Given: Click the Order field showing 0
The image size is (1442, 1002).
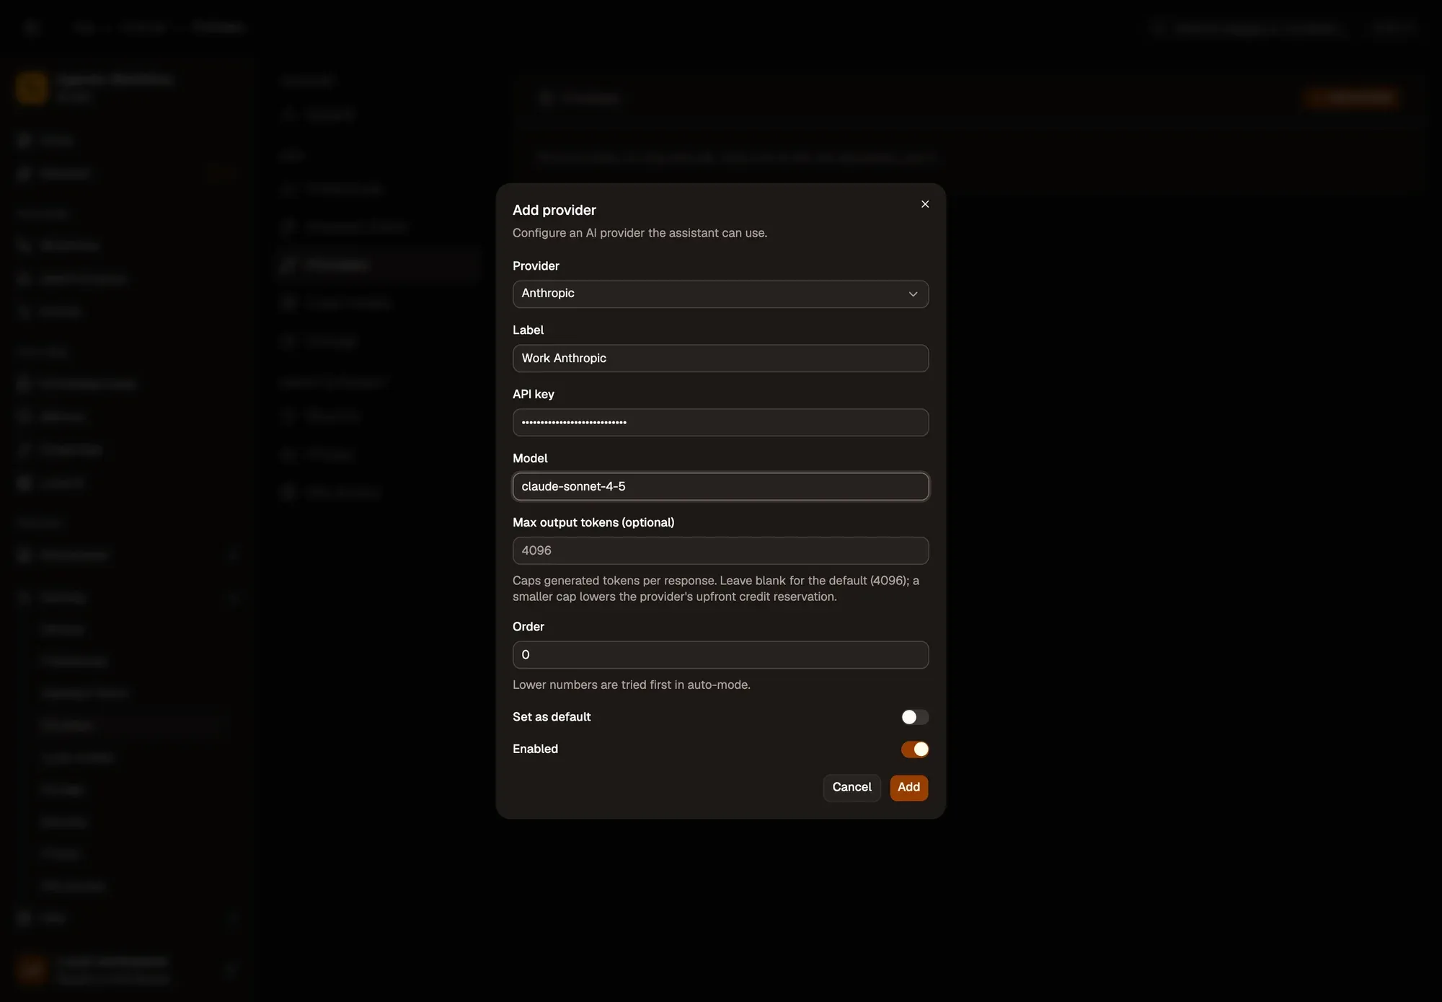Looking at the screenshot, I should click(720, 655).
